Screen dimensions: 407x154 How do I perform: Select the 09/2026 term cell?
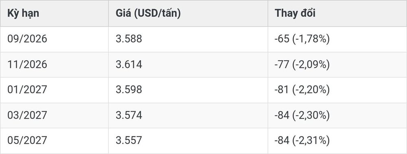point(27,39)
